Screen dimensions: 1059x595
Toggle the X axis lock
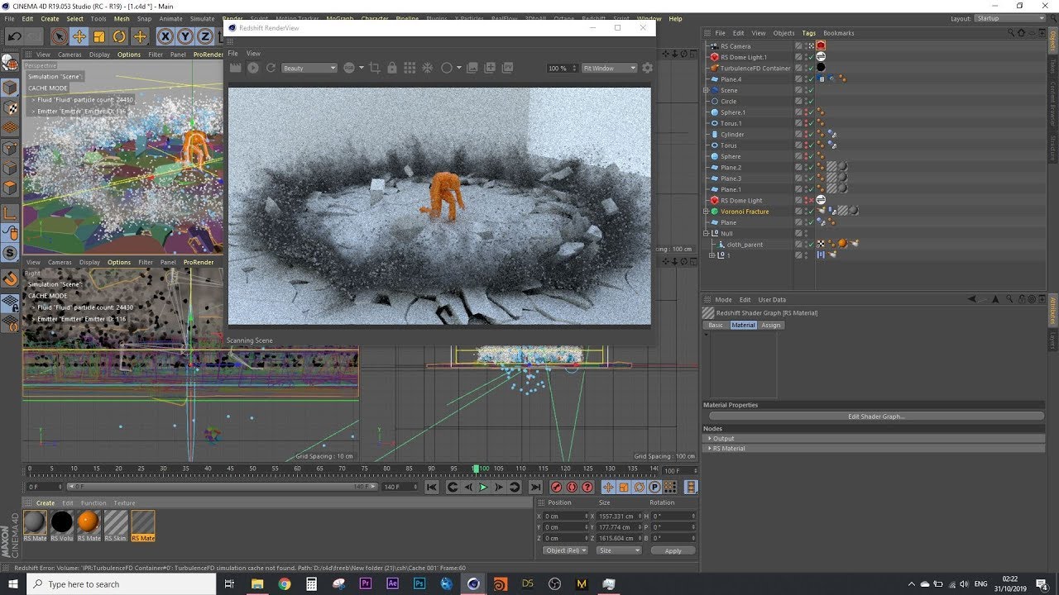tap(165, 36)
